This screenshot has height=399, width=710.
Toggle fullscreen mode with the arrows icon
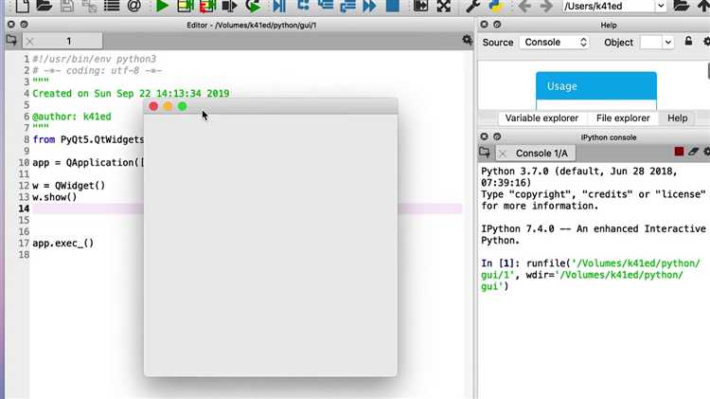443,6
